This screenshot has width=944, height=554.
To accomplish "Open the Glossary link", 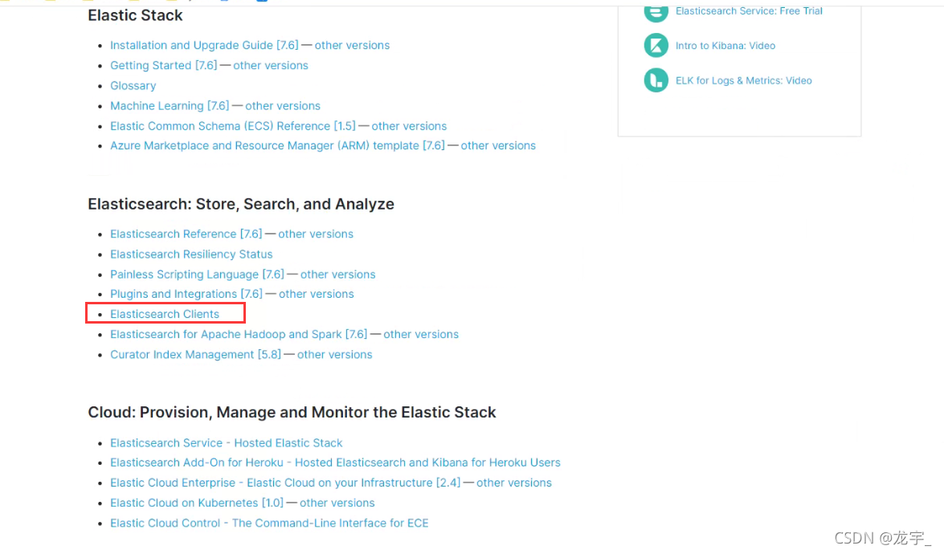I will coord(133,85).
